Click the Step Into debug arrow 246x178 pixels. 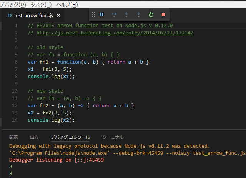126,15
